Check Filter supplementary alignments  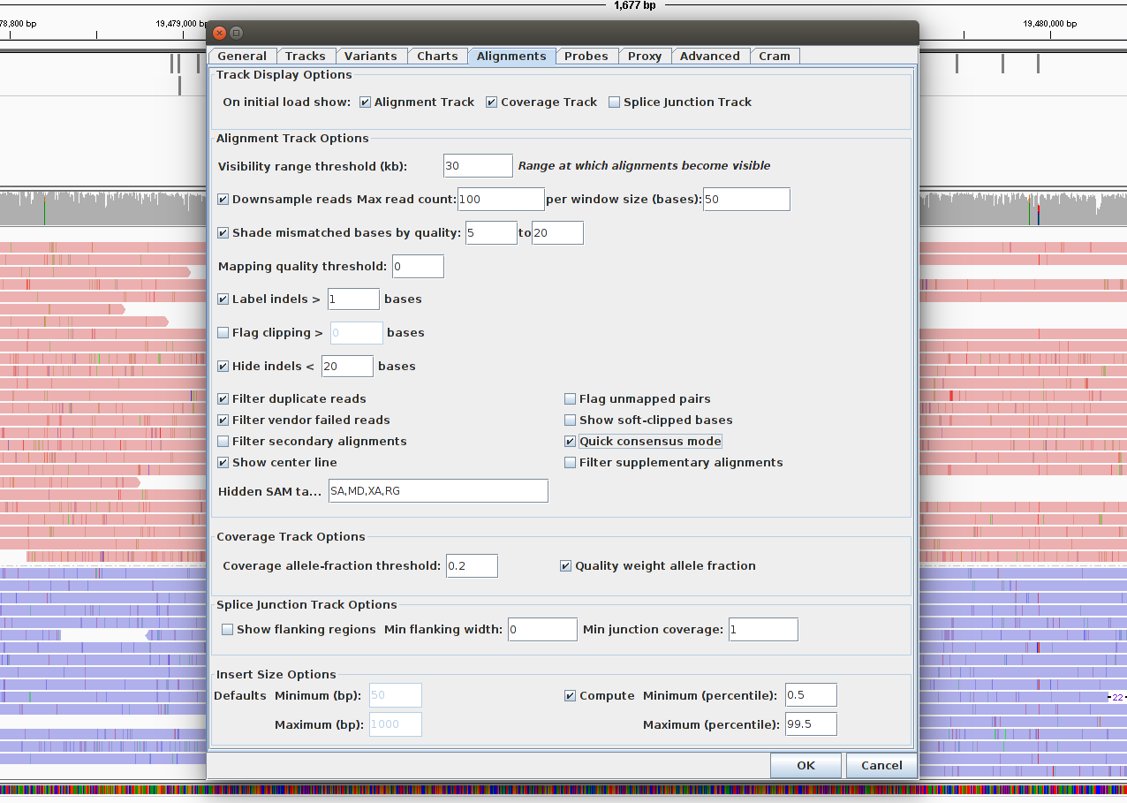coord(571,463)
